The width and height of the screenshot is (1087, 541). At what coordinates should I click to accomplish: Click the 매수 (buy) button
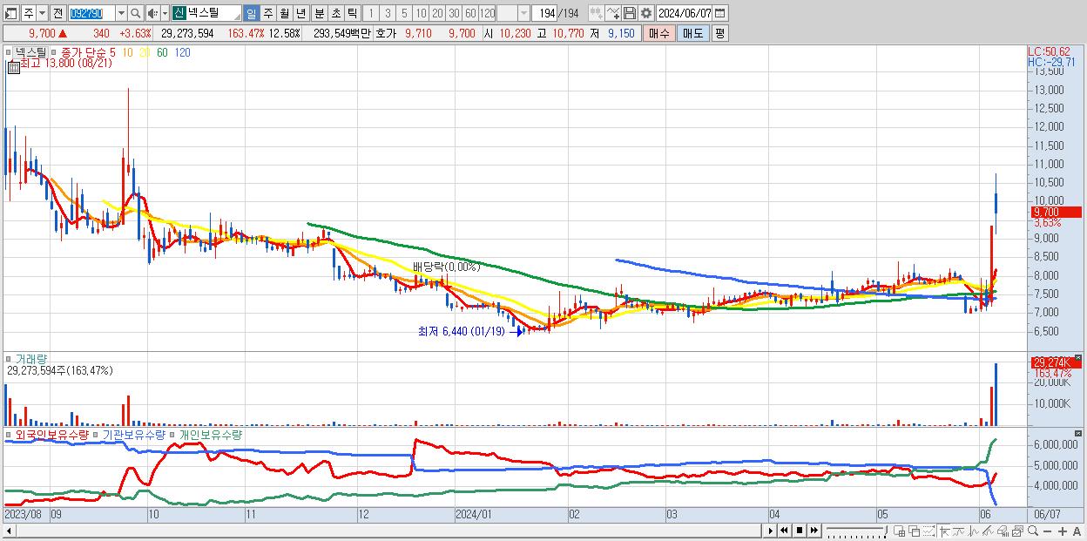click(x=658, y=33)
